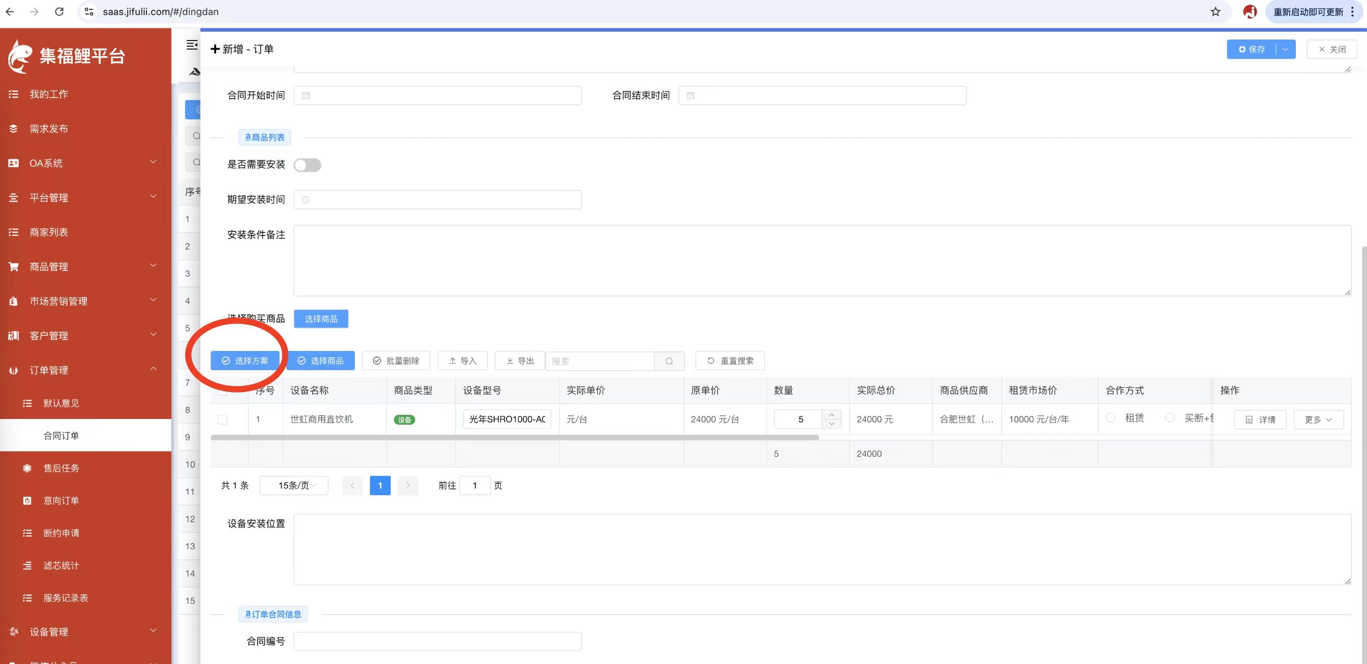Click the 设备管理 gear icon
1367x664 pixels.
(14, 631)
